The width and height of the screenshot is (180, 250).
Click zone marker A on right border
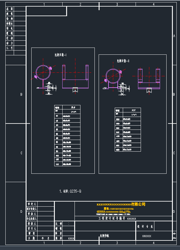tap(174, 36)
